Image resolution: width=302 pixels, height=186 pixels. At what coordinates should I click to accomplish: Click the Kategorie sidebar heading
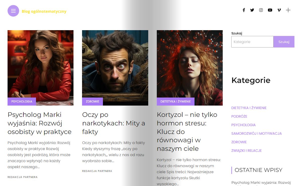pyautogui.click(x=251, y=80)
